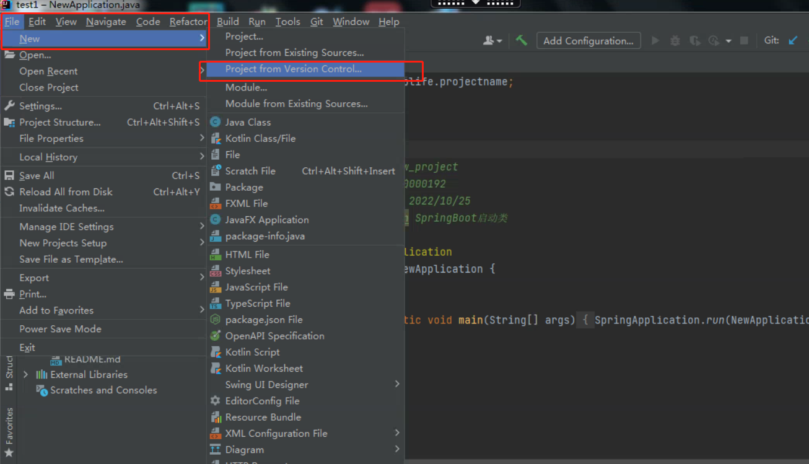Select Invalidate Caches option
809x464 pixels.
pyautogui.click(x=103, y=208)
